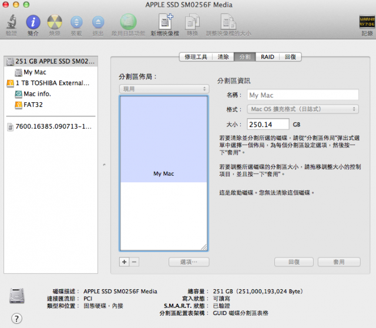Click the Mount (裝載) toolbar icon
Image resolution: width=376 pixels, height=328 pixels.
point(76,22)
